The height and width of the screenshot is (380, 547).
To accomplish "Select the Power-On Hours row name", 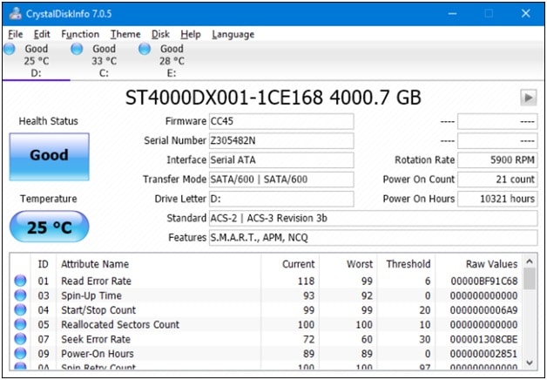I will 98,354.
